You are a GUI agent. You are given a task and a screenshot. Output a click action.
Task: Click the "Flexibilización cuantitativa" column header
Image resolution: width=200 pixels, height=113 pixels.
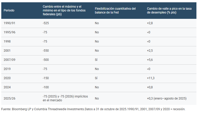(115, 10)
